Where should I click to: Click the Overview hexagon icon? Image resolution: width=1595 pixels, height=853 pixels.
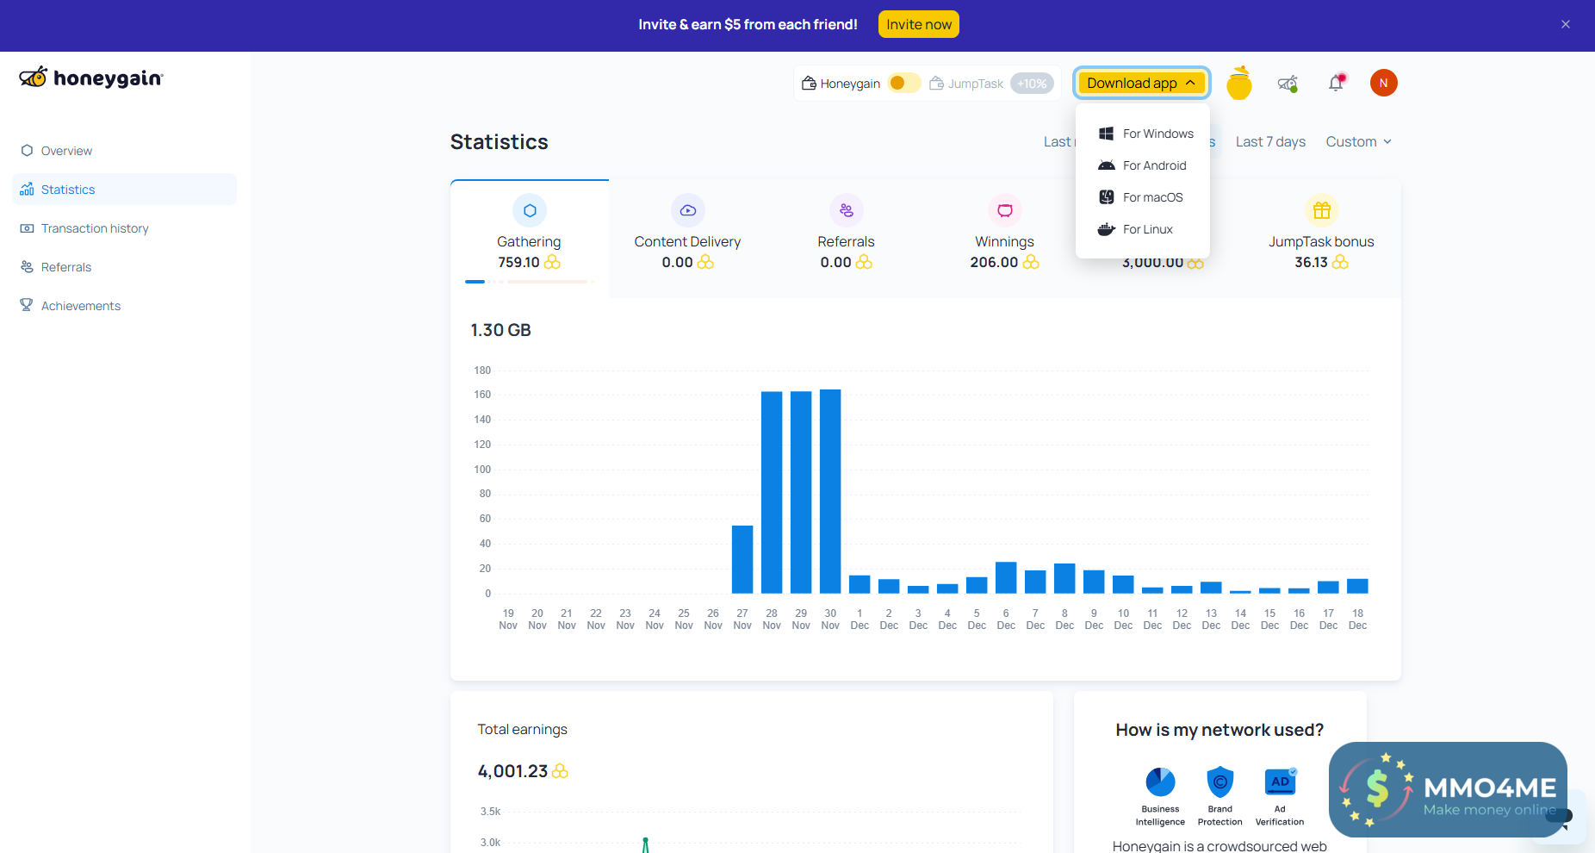(27, 150)
